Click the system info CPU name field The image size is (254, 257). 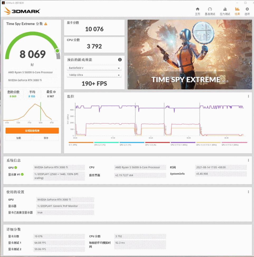tap(140, 167)
